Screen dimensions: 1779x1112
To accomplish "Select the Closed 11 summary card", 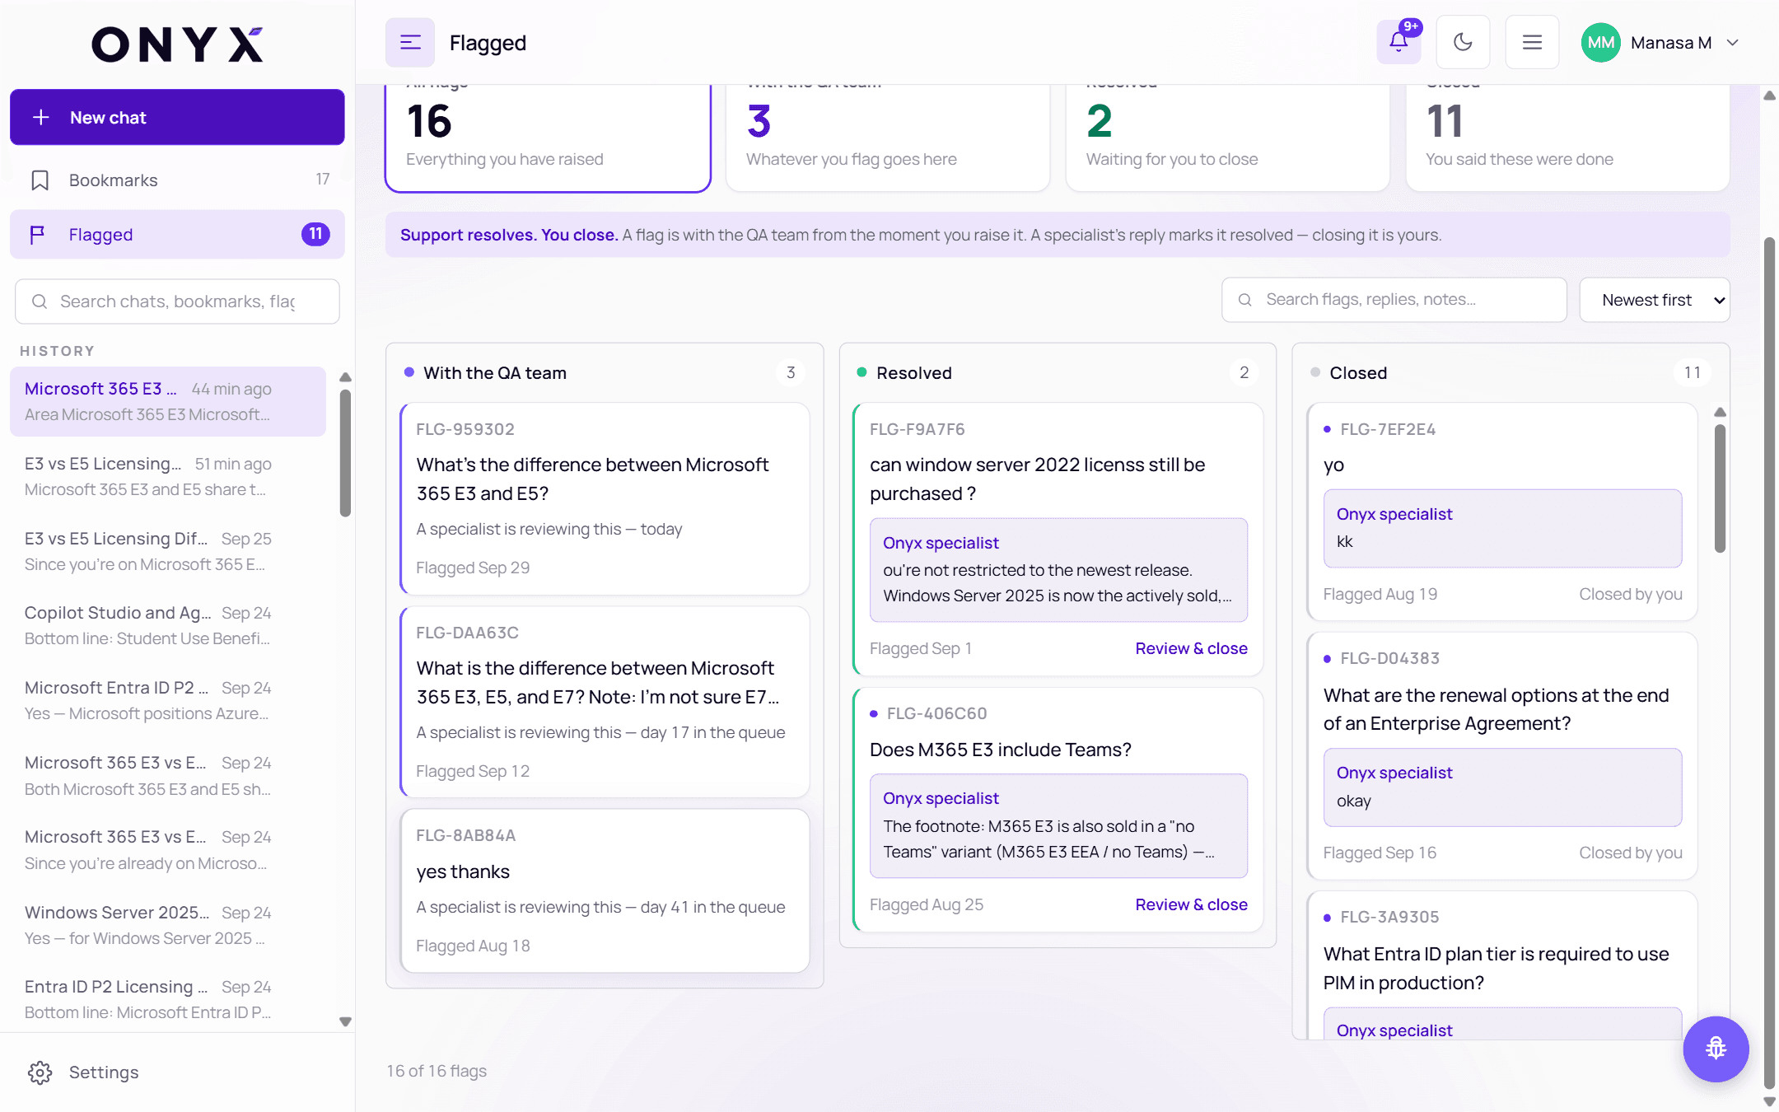I will (1567, 137).
